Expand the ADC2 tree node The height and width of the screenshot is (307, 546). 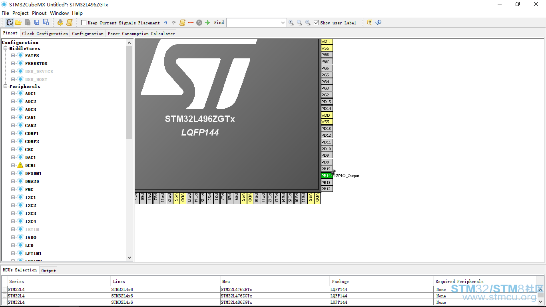(x=13, y=102)
